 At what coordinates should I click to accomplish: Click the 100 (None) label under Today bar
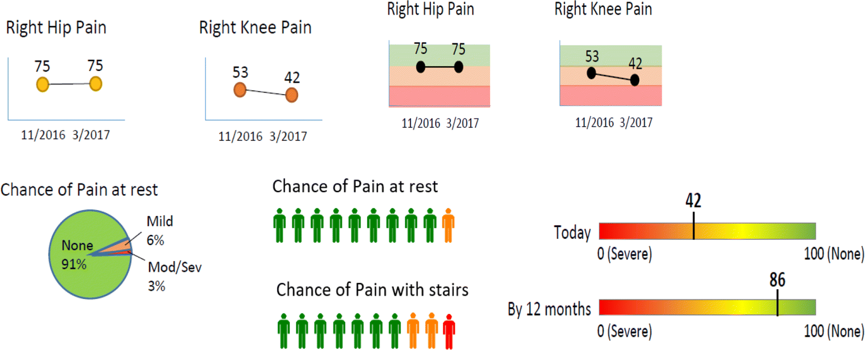pyautogui.click(x=833, y=254)
